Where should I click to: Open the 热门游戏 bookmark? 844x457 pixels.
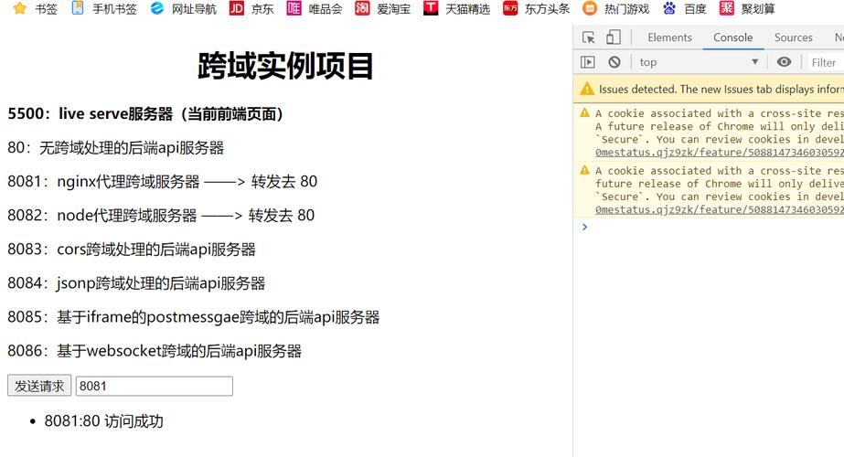(615, 8)
